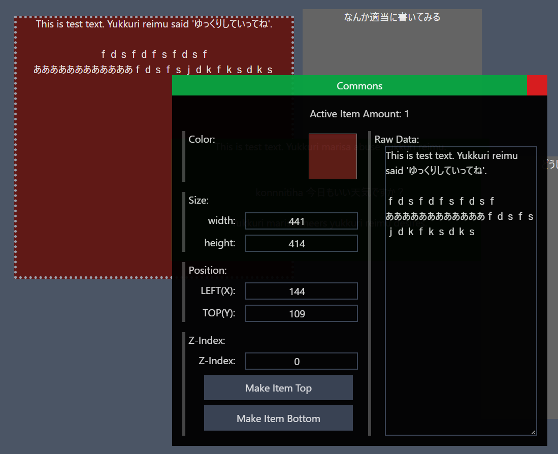Click the TOP(Y) position field
Image resolution: width=558 pixels, height=454 pixels.
pos(302,314)
